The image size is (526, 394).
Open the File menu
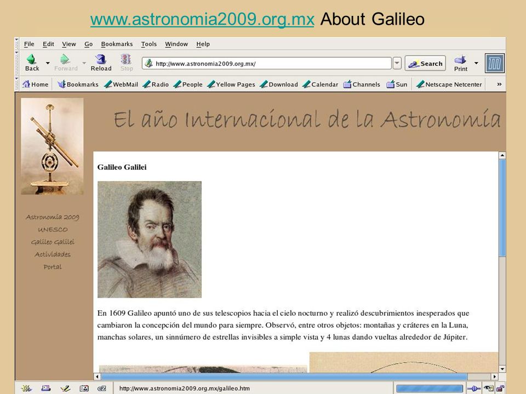(x=29, y=44)
